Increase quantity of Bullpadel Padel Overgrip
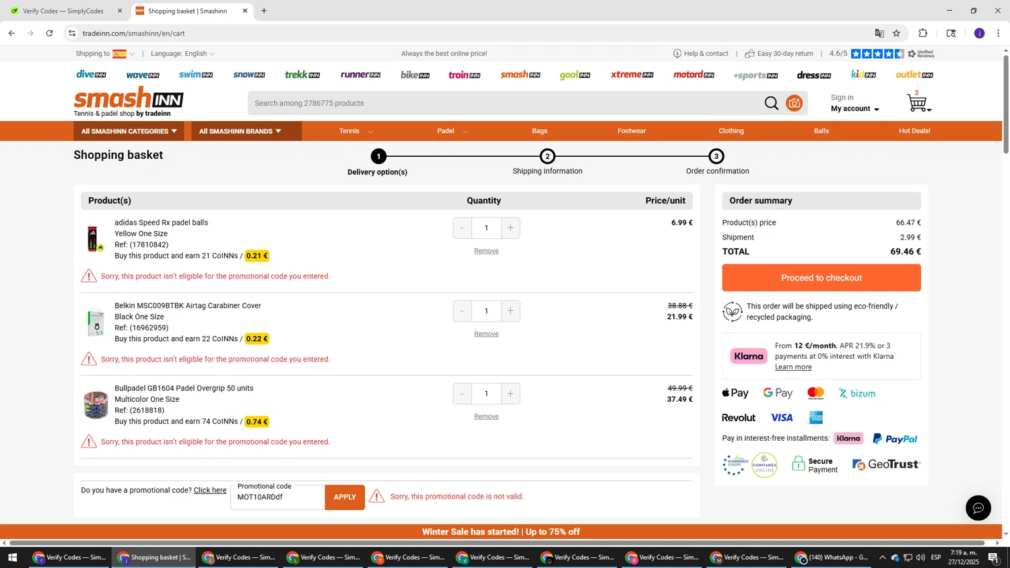The width and height of the screenshot is (1010, 568). (510, 394)
